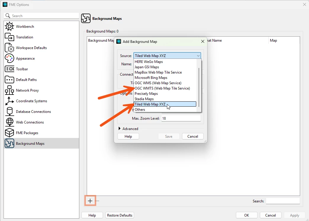Click the Coordinate Systems axes icon
The height and width of the screenshot is (221, 309).
[9, 101]
